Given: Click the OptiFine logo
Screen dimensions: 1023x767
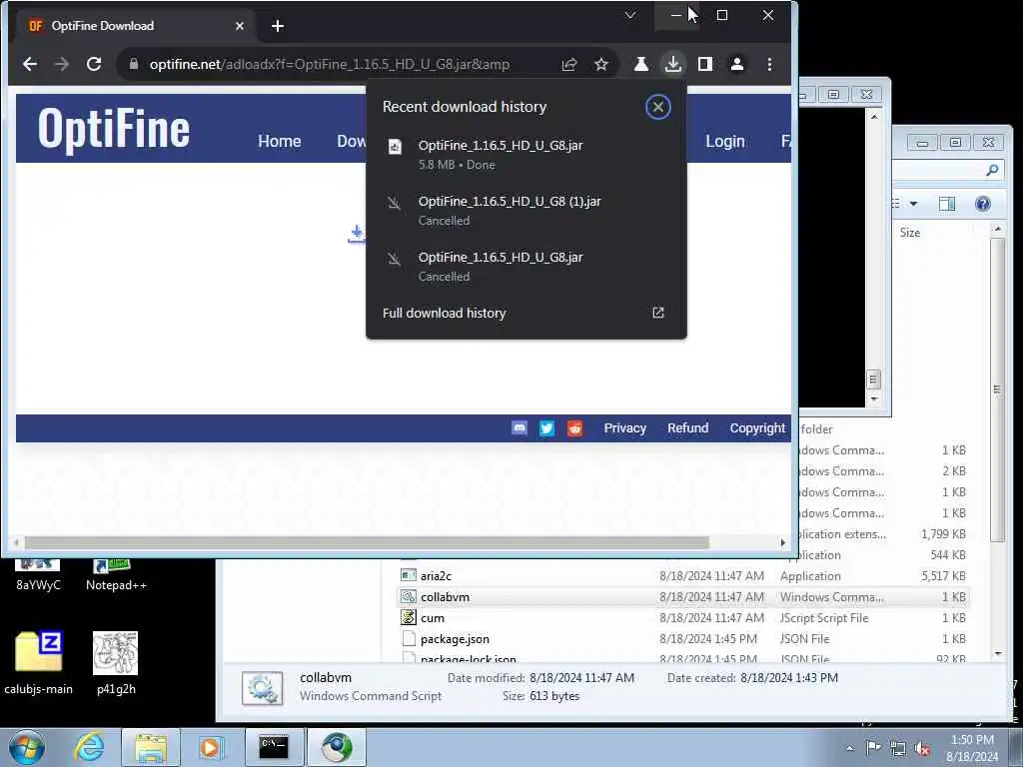Looking at the screenshot, I should [114, 129].
